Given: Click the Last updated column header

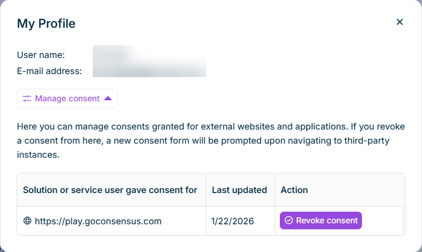Looking at the screenshot, I should tap(239, 190).
